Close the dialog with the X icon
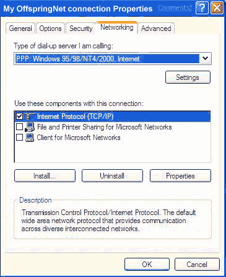226x277 pixels. (x=217, y=8)
